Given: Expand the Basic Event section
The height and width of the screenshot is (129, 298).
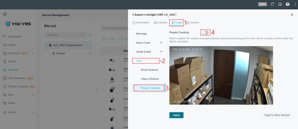Looking at the screenshot, I should pos(161,43).
